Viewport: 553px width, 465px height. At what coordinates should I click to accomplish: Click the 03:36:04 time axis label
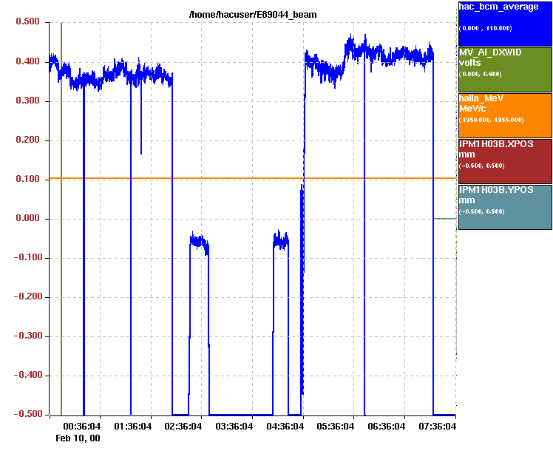pos(234,426)
